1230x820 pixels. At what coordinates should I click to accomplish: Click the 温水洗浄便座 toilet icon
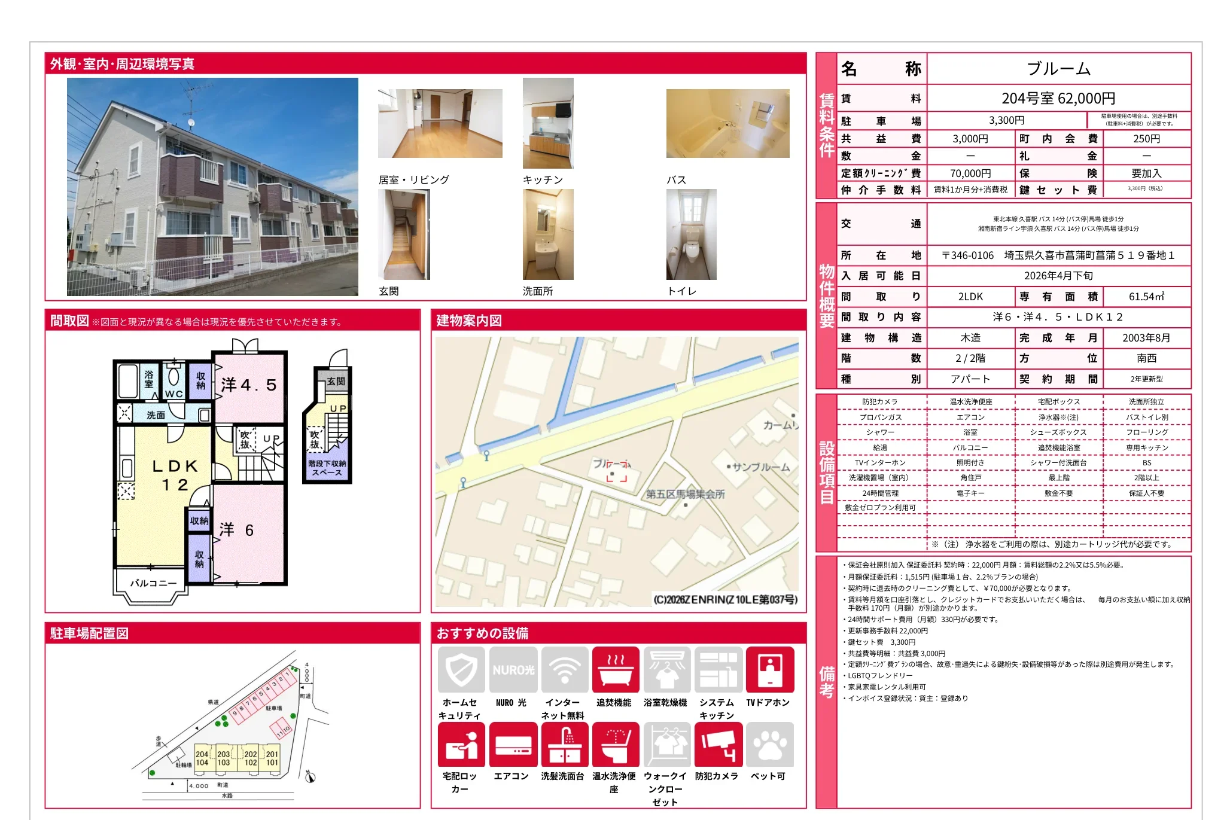coord(616,745)
